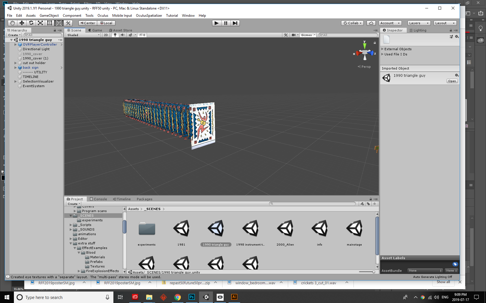Select the Move tool
This screenshot has width=486, height=303.
22,23
